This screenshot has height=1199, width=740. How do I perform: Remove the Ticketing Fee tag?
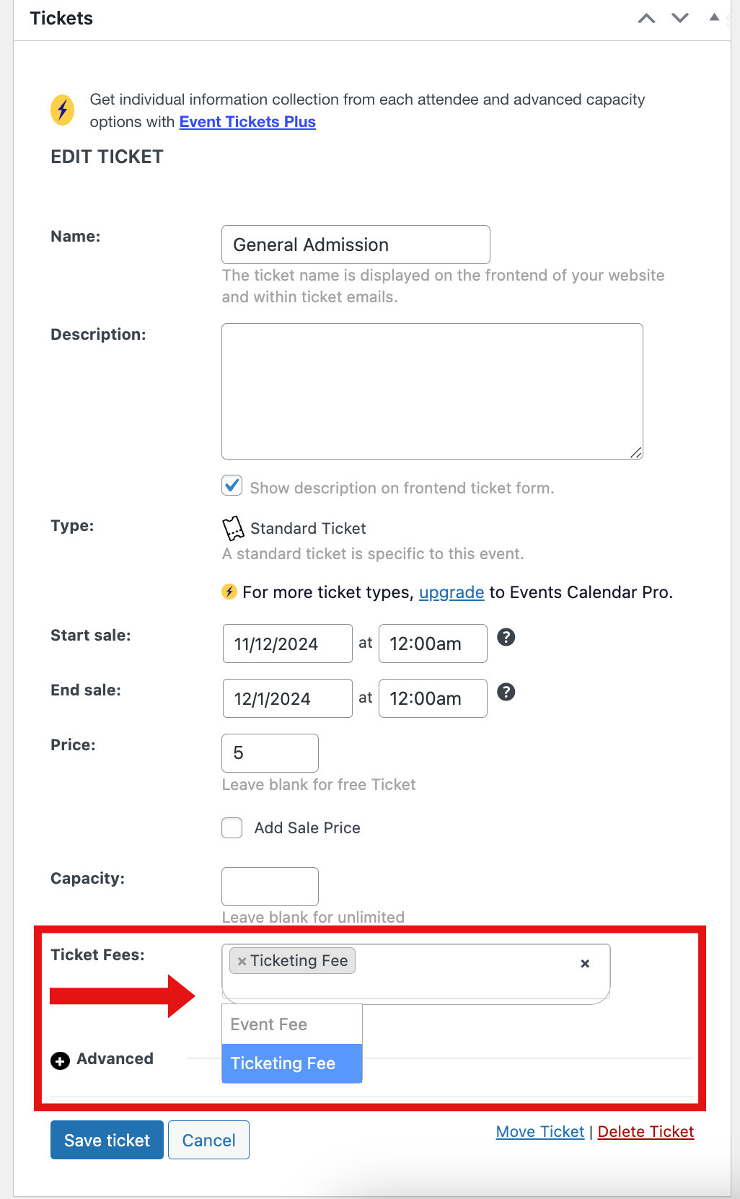coord(242,961)
